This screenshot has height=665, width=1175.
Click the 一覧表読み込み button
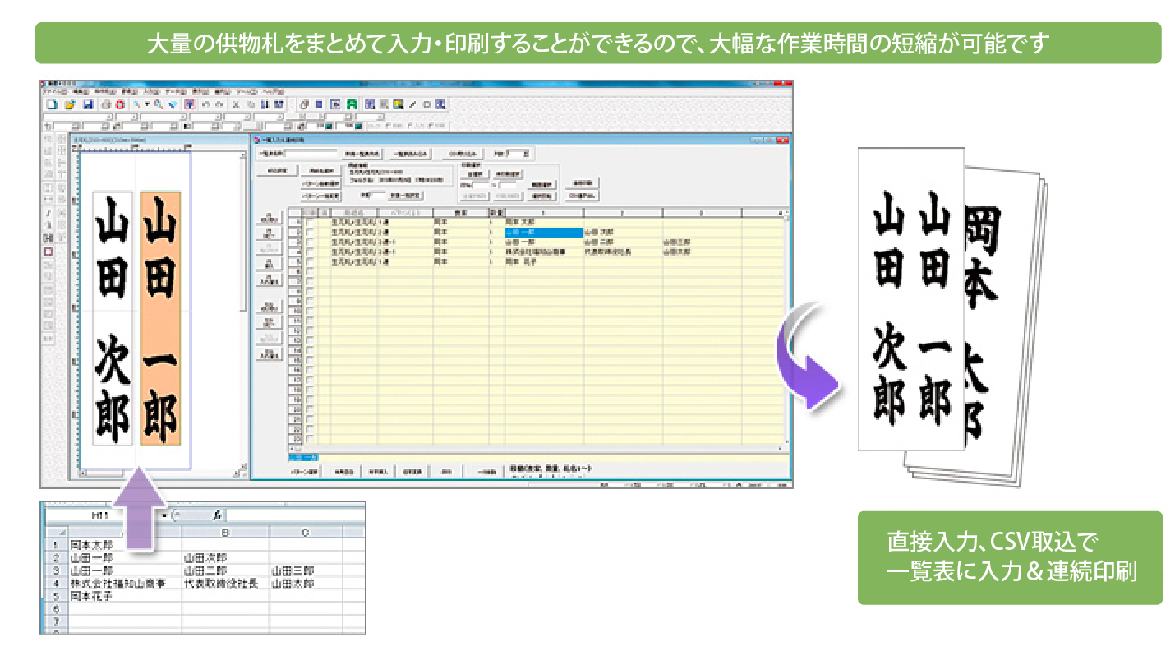[409, 154]
